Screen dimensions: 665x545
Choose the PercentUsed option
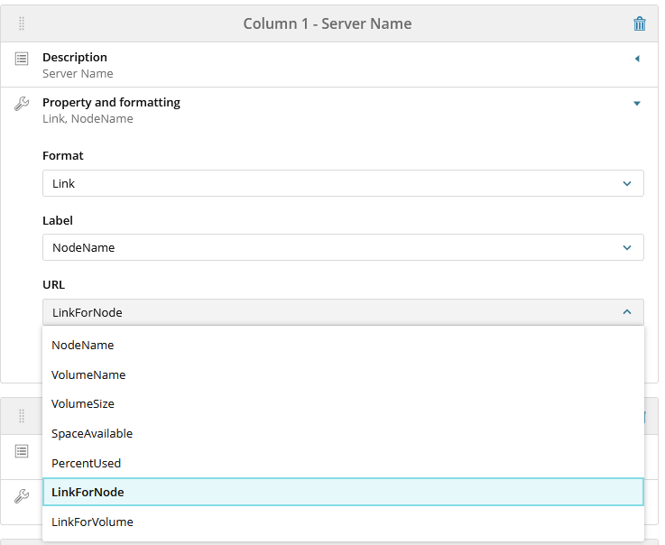(x=86, y=463)
